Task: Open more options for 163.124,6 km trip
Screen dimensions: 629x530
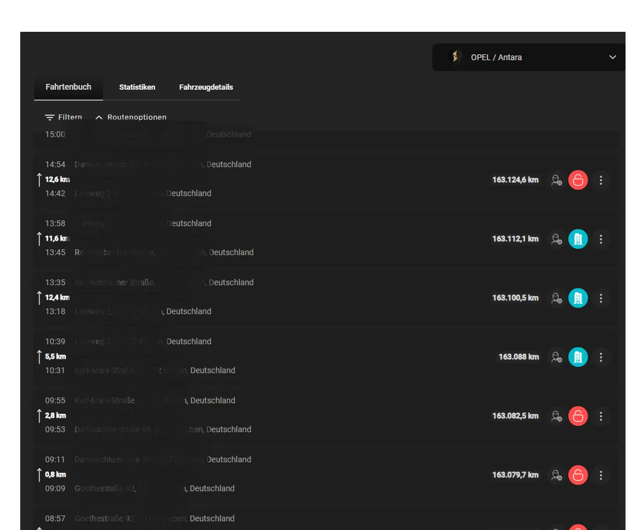Action: (601, 180)
